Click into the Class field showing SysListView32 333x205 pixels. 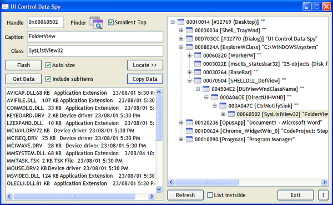95,50
